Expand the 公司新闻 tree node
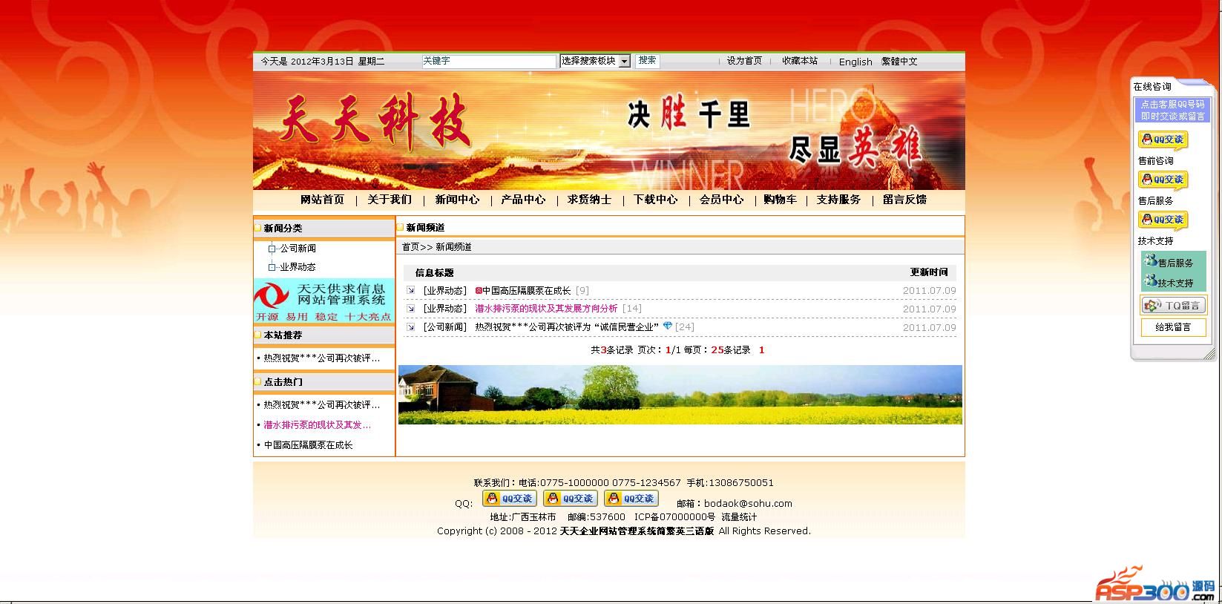Viewport: 1222px width, 604px height. click(272, 249)
